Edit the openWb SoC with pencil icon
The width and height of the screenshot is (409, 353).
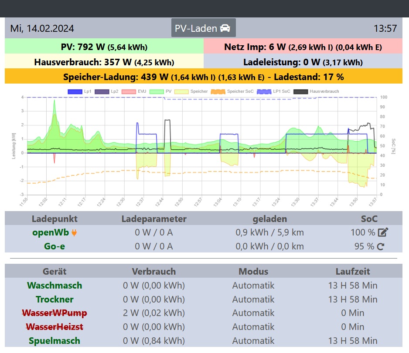[x=383, y=232]
